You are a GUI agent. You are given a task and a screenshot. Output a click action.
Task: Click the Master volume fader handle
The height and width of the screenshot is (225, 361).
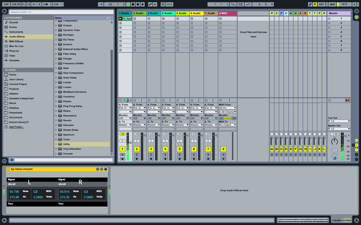click(345, 136)
